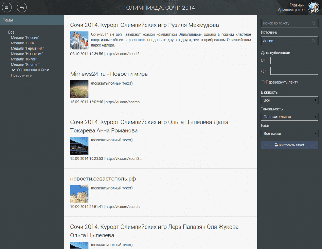The image size is (322, 249).
Task: Open vk.com/search link dated 10.09.2014
Action: [x=124, y=207]
